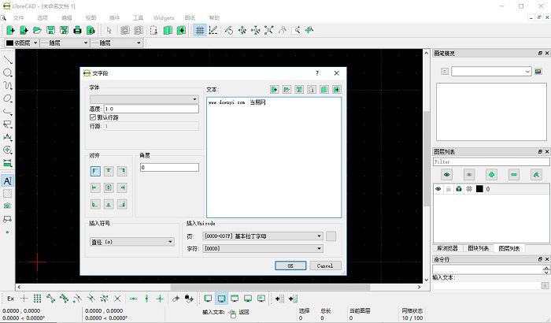Toggle visibility eye of layer 0

coord(439,189)
